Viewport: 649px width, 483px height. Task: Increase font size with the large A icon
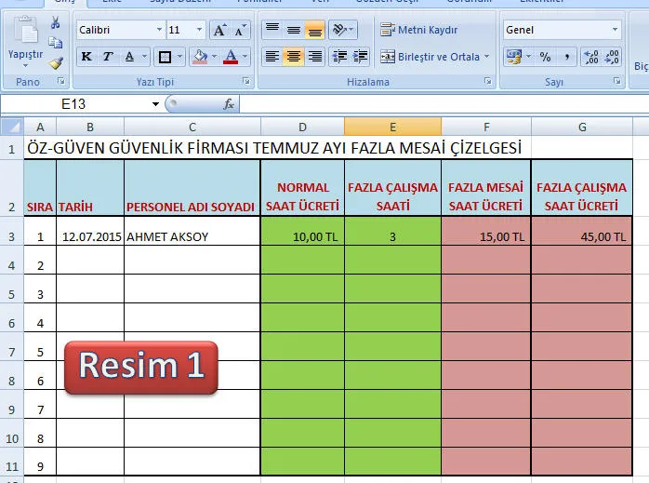[219, 31]
